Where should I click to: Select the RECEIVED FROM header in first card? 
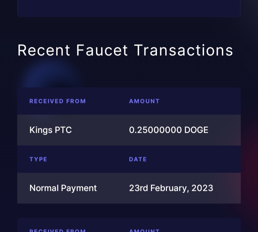[x=58, y=101]
